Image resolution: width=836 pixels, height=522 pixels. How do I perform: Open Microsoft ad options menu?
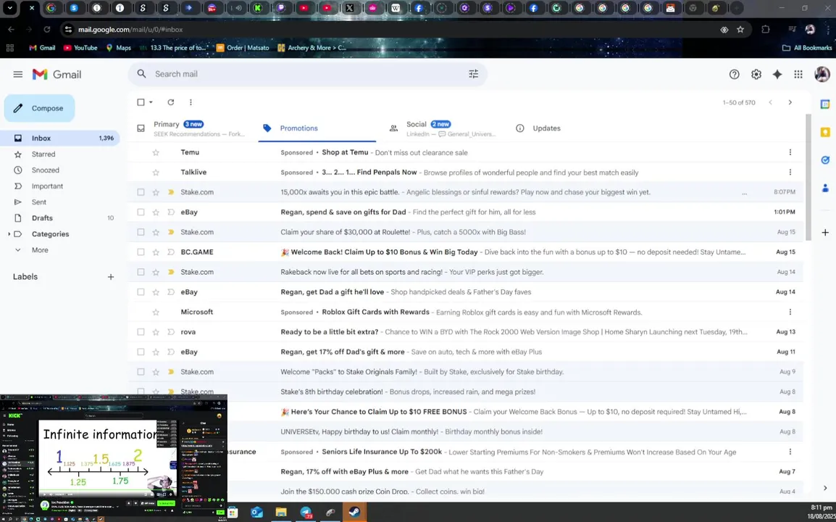click(790, 312)
